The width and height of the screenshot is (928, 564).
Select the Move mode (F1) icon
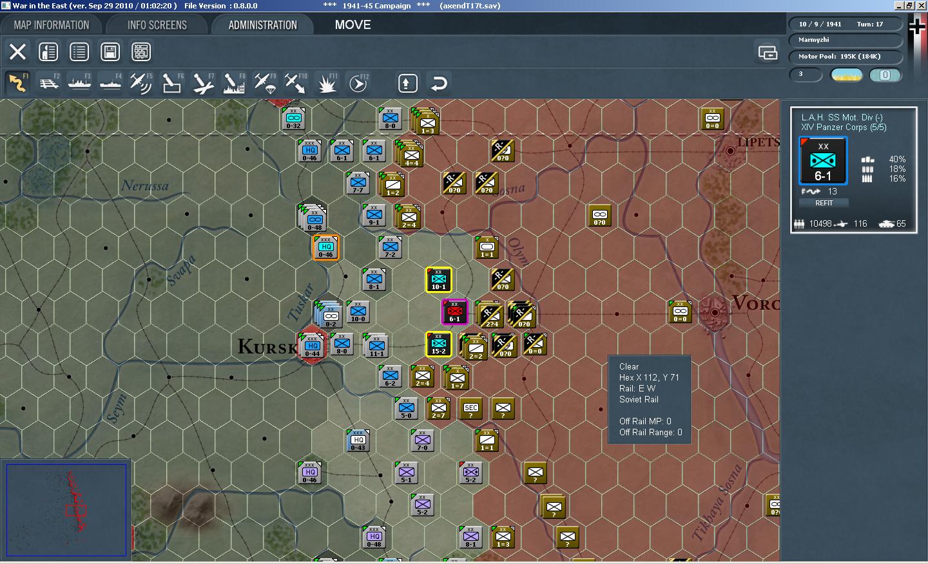point(17,83)
